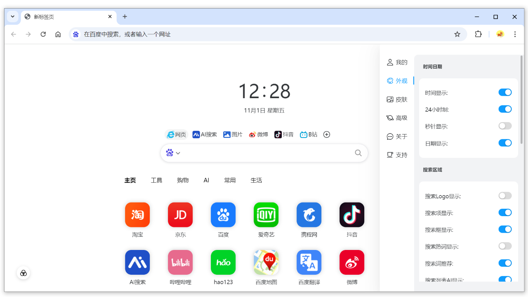Image resolution: width=528 pixels, height=297 pixels.
Task: Open the Baidu search engine dropdown
Action: (x=173, y=153)
